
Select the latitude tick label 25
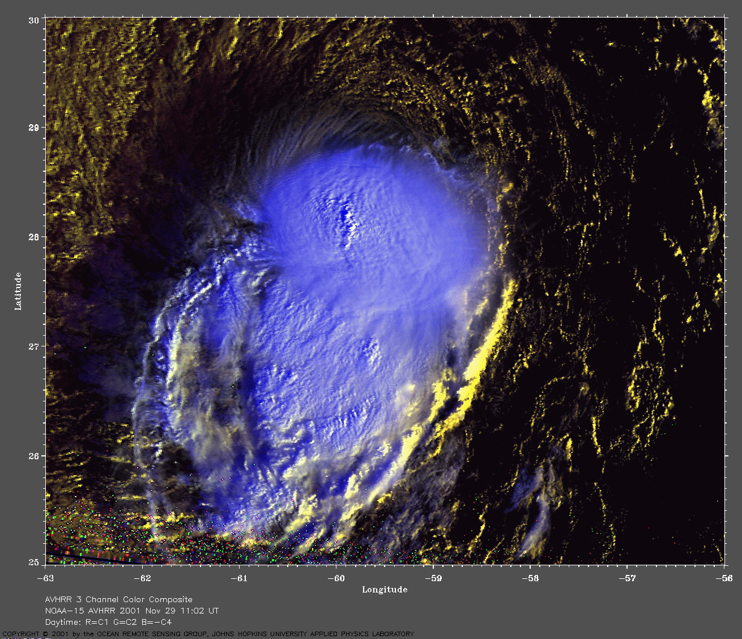click(x=33, y=562)
